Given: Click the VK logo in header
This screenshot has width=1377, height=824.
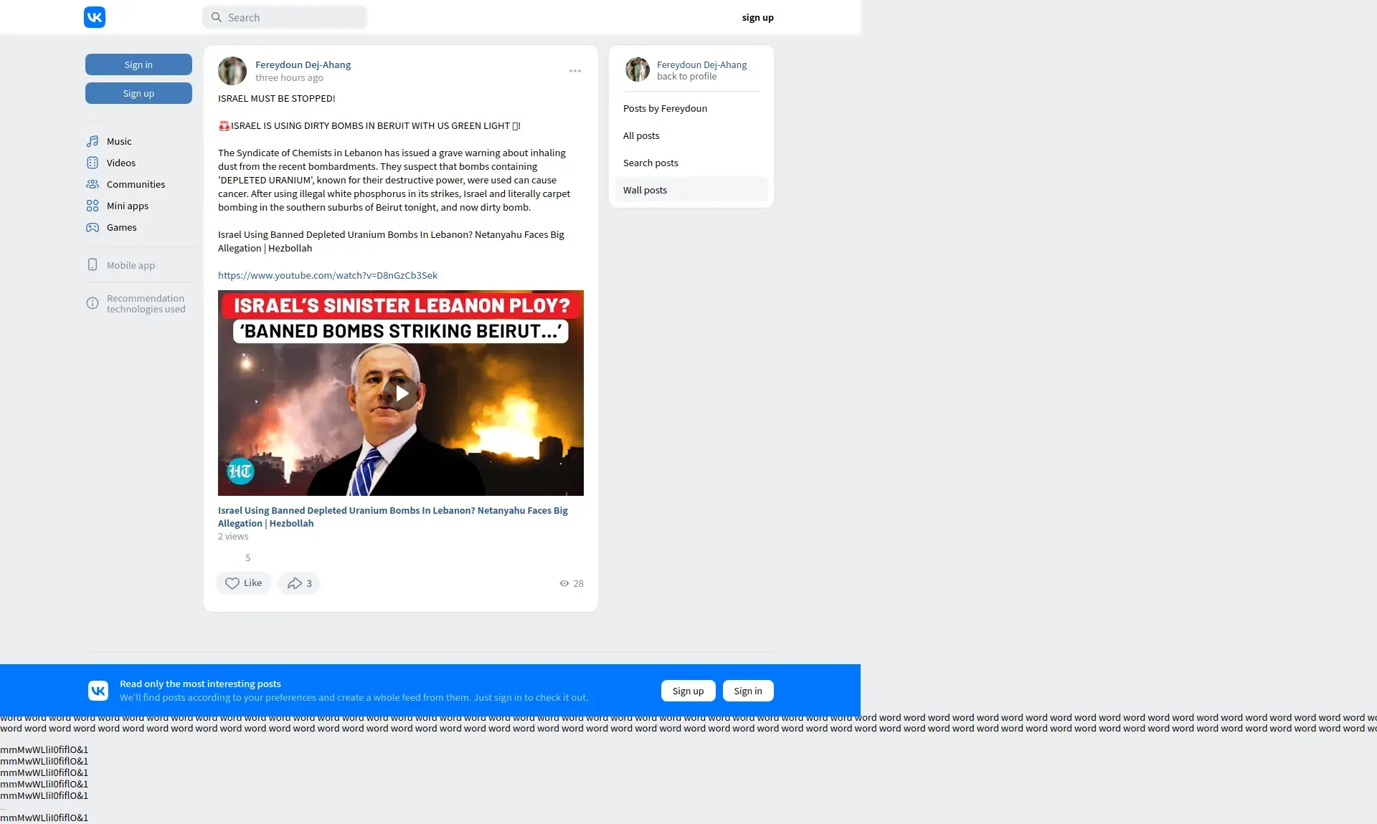Looking at the screenshot, I should (x=95, y=17).
